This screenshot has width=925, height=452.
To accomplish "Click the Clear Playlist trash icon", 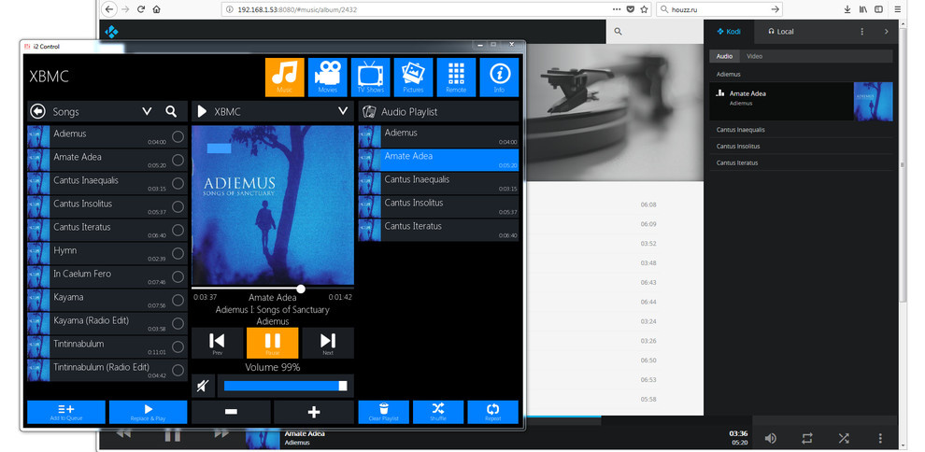I will coord(383,411).
